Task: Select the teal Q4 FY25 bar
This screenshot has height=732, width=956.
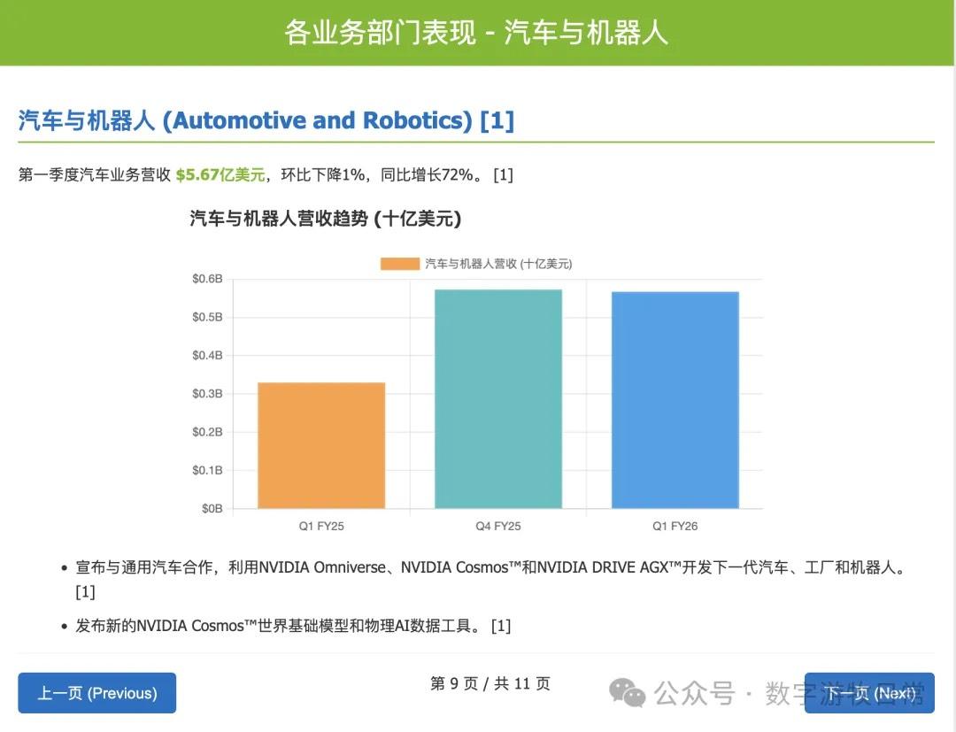Action: point(497,398)
